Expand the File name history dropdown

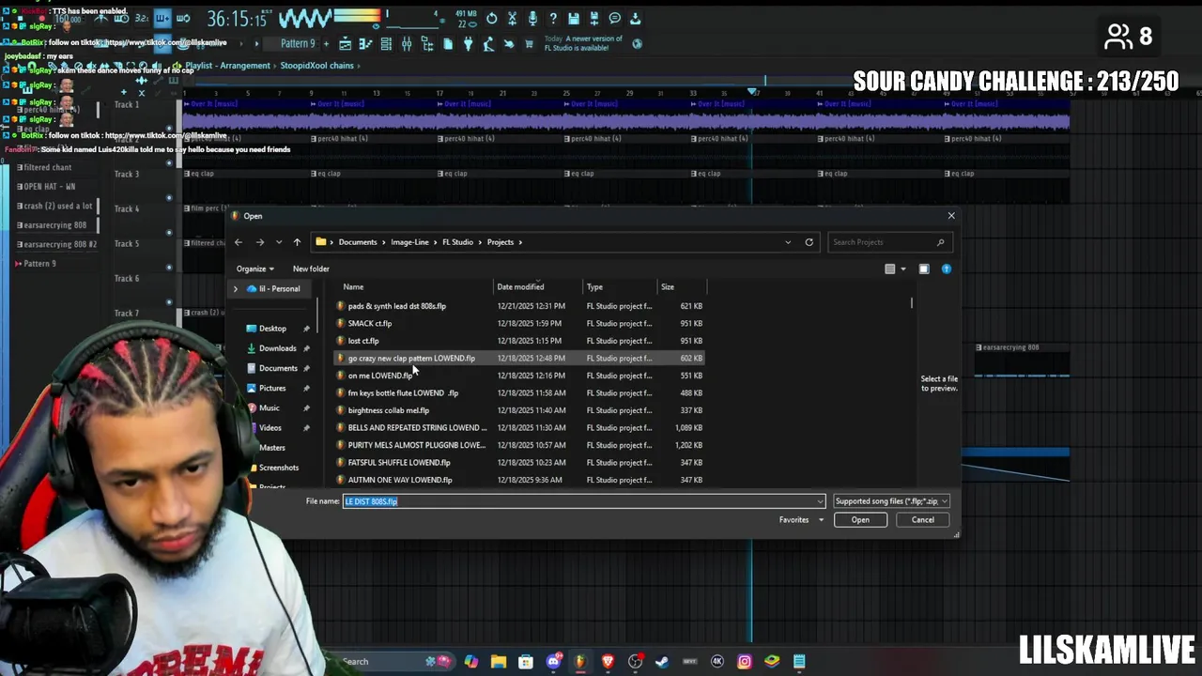click(820, 501)
